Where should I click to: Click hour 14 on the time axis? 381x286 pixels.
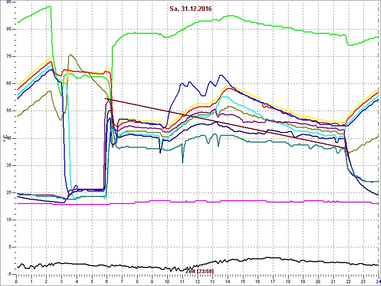click(x=228, y=281)
